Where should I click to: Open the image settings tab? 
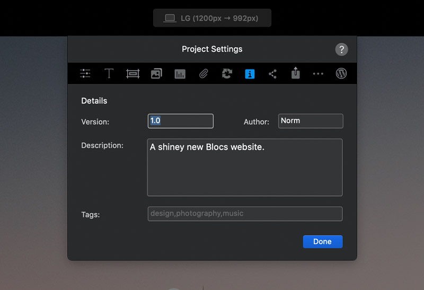[x=156, y=74]
